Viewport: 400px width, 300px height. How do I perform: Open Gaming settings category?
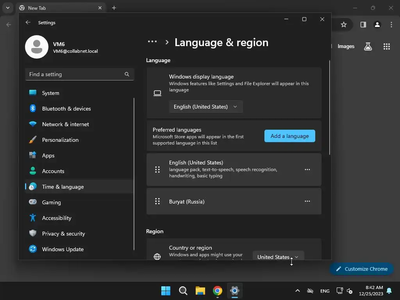[x=79, y=202]
